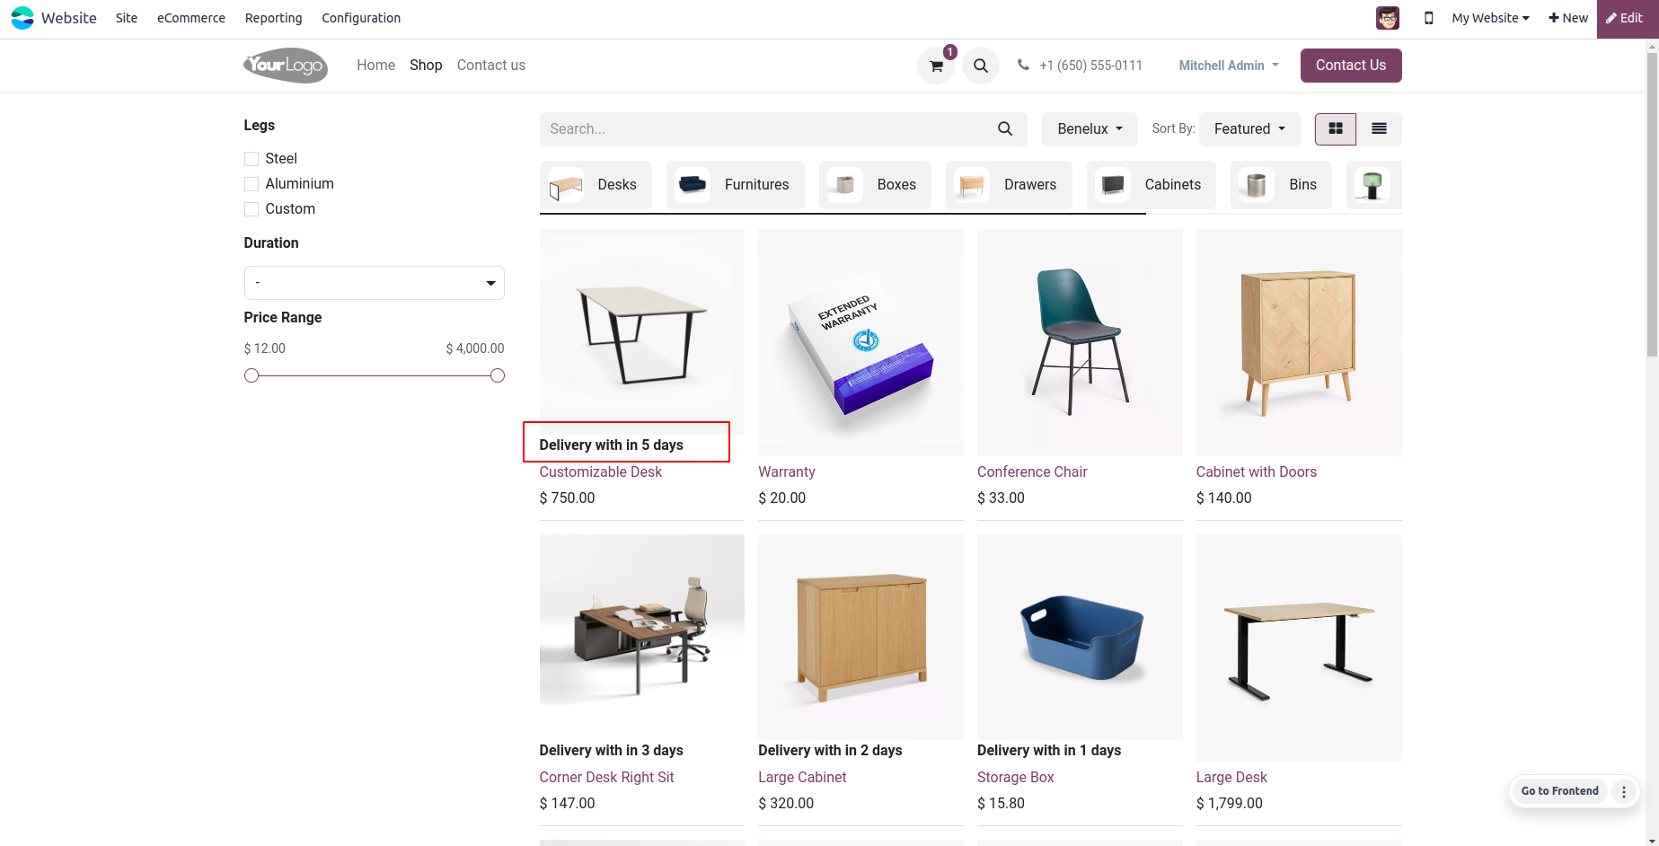Open the shopping cart icon
Image resolution: width=1659 pixels, height=846 pixels.
[x=936, y=66]
